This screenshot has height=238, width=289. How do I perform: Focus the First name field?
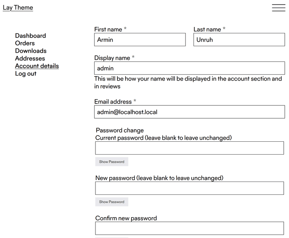[140, 40]
